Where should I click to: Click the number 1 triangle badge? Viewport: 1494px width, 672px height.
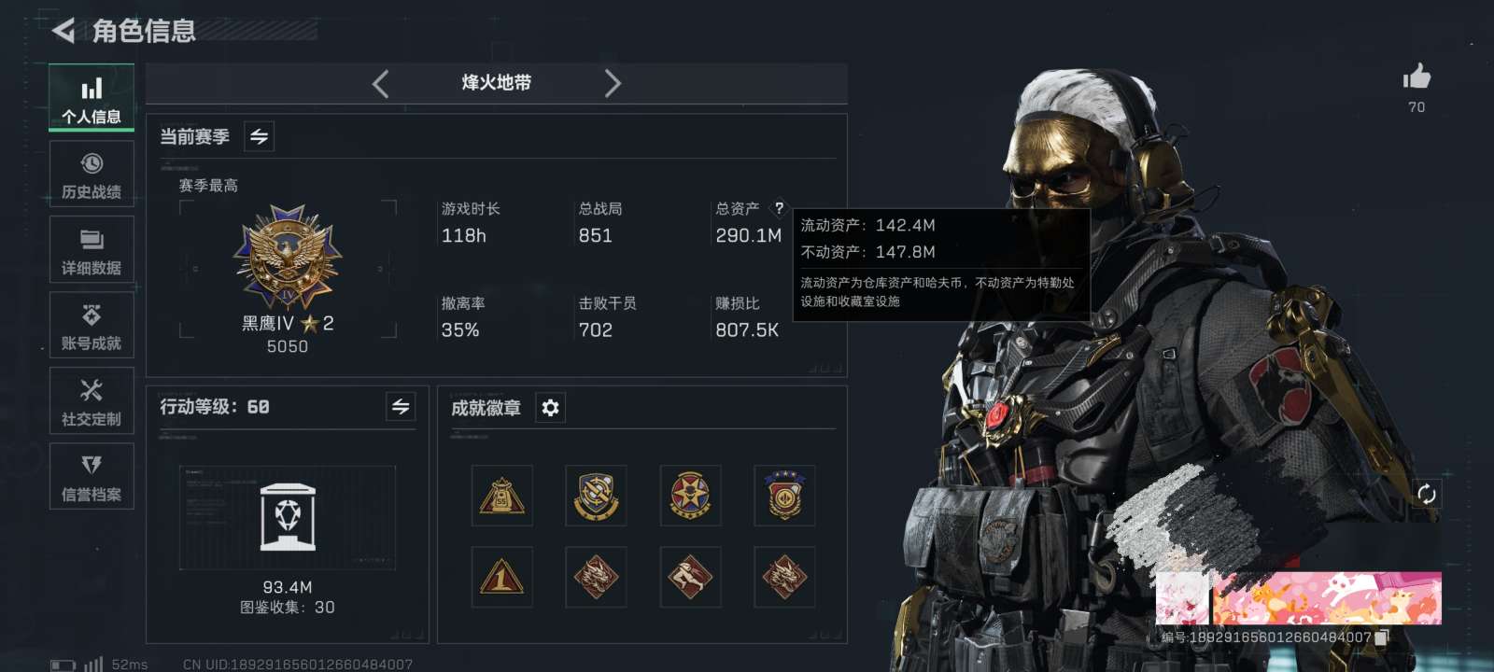(x=501, y=577)
